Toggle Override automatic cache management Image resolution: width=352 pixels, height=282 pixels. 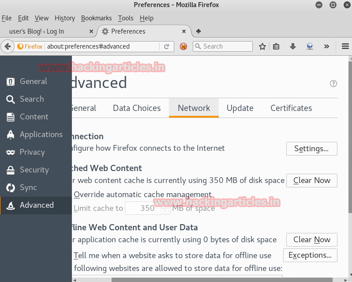point(142,194)
